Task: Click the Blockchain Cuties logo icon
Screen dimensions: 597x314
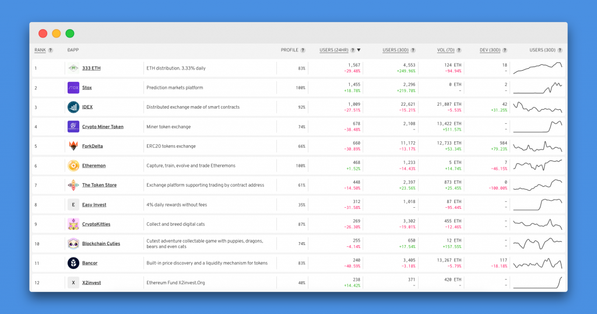Action: coord(73,243)
